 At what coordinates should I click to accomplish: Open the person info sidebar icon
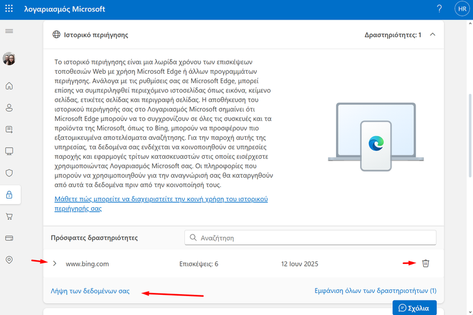pyautogui.click(x=9, y=108)
